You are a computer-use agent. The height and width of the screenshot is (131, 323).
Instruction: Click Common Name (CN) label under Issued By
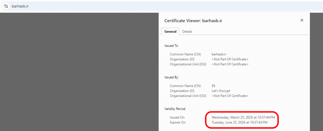(x=185, y=86)
